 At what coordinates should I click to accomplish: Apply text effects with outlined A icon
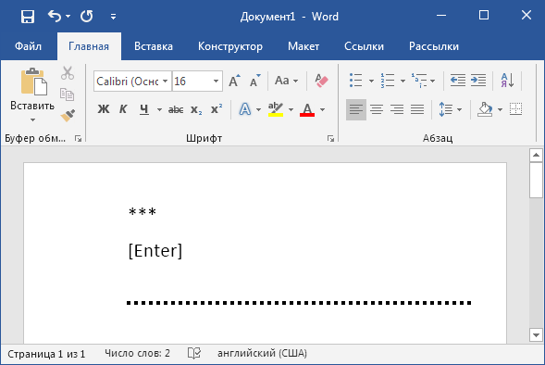(x=245, y=109)
